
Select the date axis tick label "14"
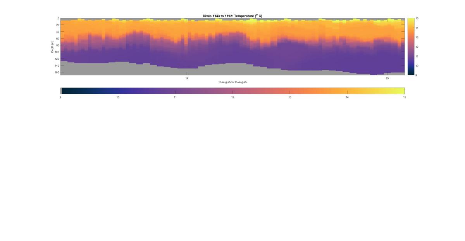pyautogui.click(x=187, y=78)
